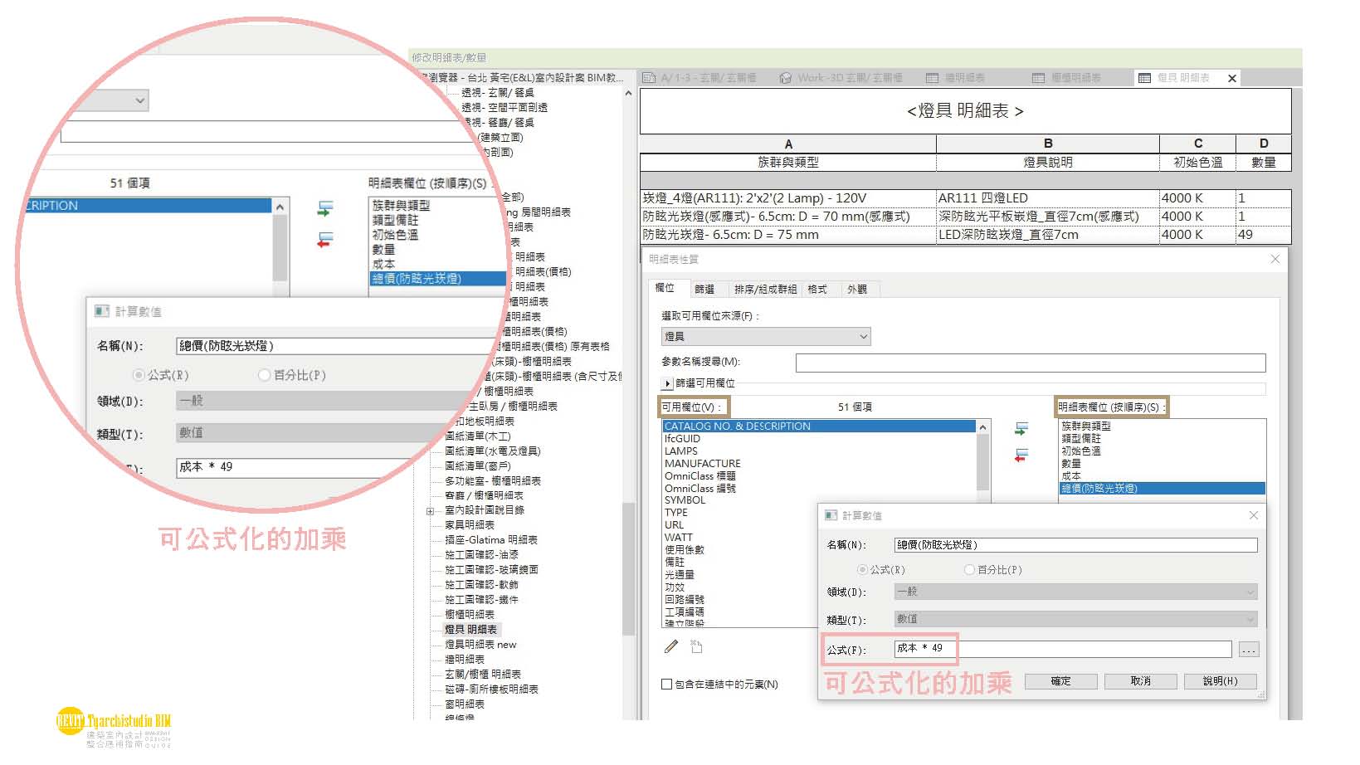The image size is (1360, 765).
Task: Enable 包含在連結中的元素 checkbox
Action: point(666,685)
